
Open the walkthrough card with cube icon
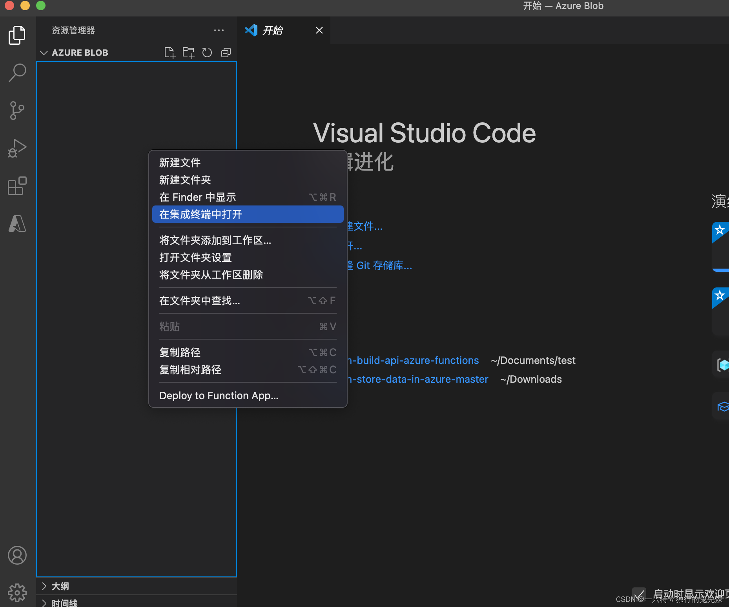[x=721, y=365]
